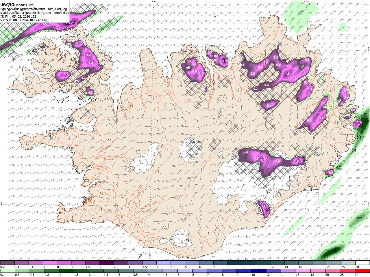Click the 1.8 snowfall value on the map
This screenshot has width=370, height=277.
pyautogui.click(x=287, y=74)
